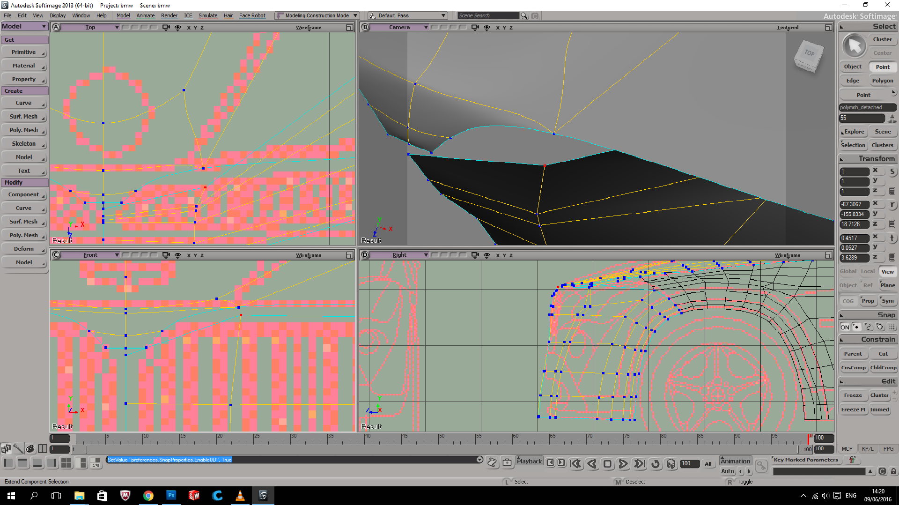Open the Right view selector dropdown
The width and height of the screenshot is (899, 506).
tap(400, 255)
